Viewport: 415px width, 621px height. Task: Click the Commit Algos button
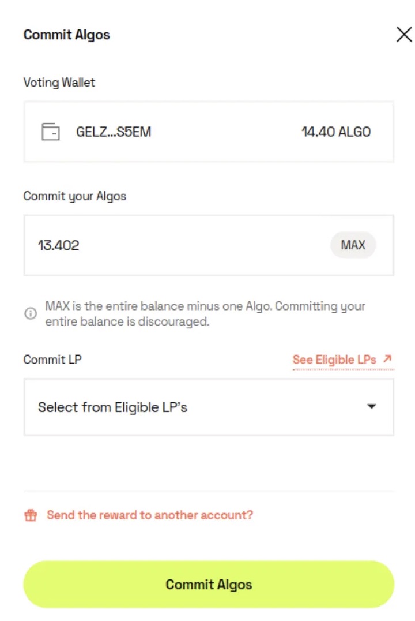pyautogui.click(x=209, y=584)
